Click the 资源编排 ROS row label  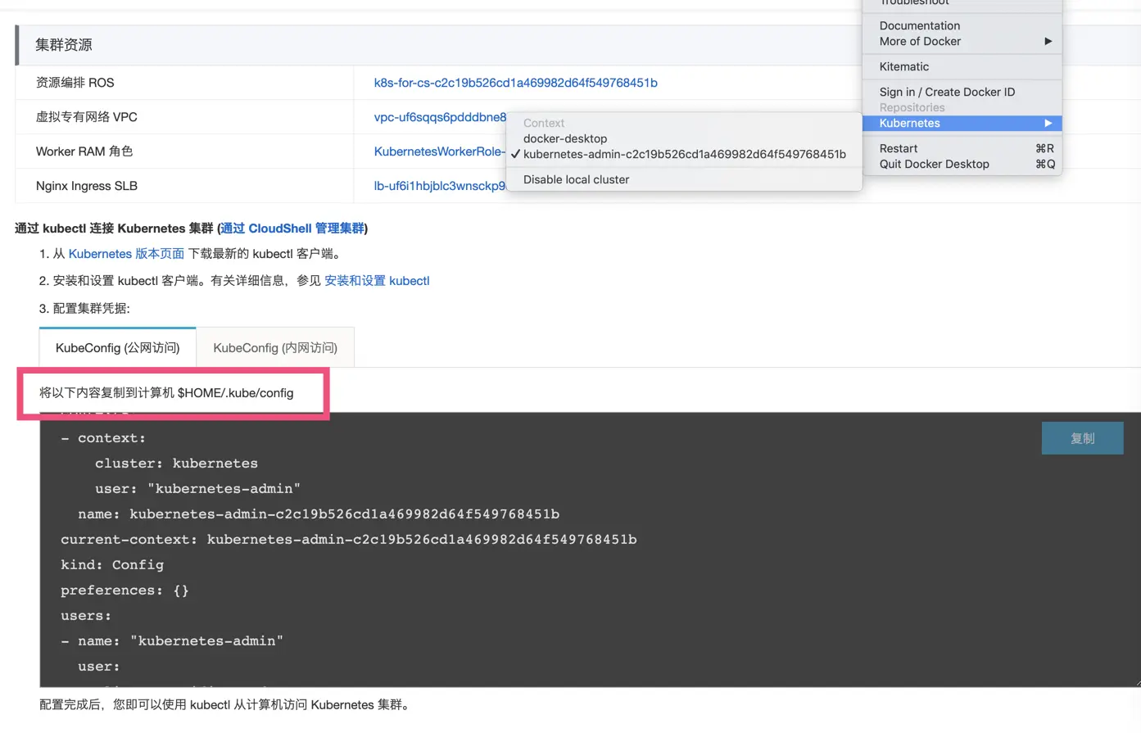75,83
